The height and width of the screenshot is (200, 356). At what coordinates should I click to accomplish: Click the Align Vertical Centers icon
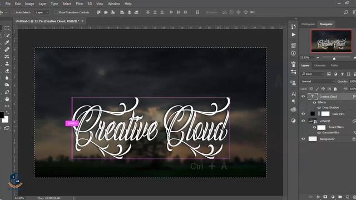(106, 12)
